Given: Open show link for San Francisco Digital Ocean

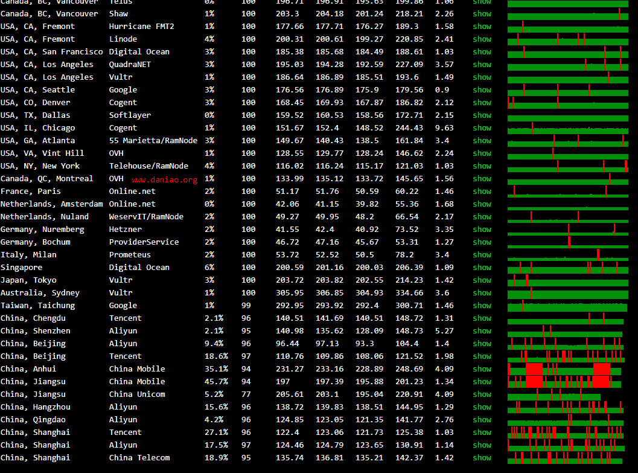Looking at the screenshot, I should pos(482,52).
